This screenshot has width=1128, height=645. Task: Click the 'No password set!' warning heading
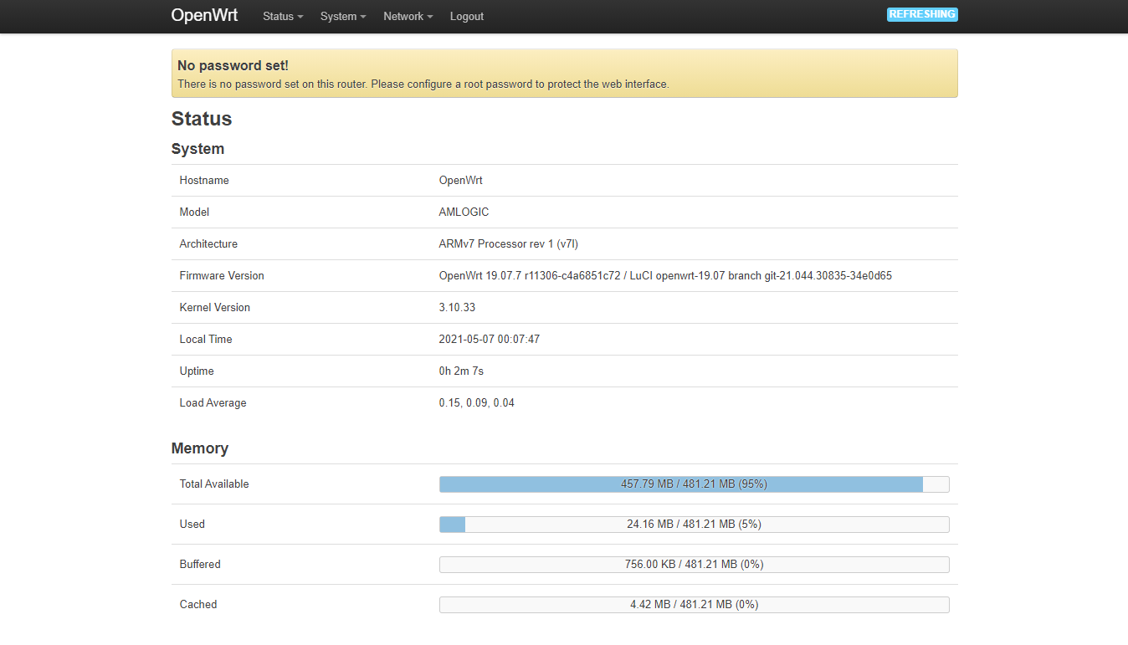pos(233,65)
